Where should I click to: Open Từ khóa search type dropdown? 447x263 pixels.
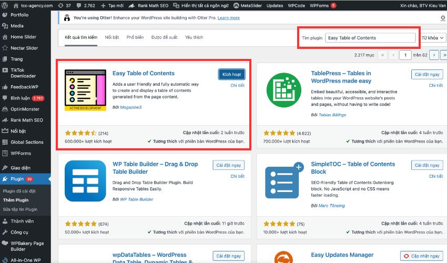click(433, 38)
